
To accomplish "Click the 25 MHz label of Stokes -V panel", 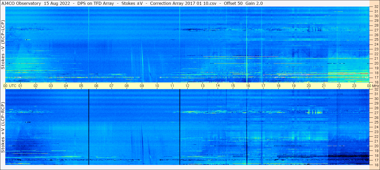I will pyautogui.click(x=376, y=40).
